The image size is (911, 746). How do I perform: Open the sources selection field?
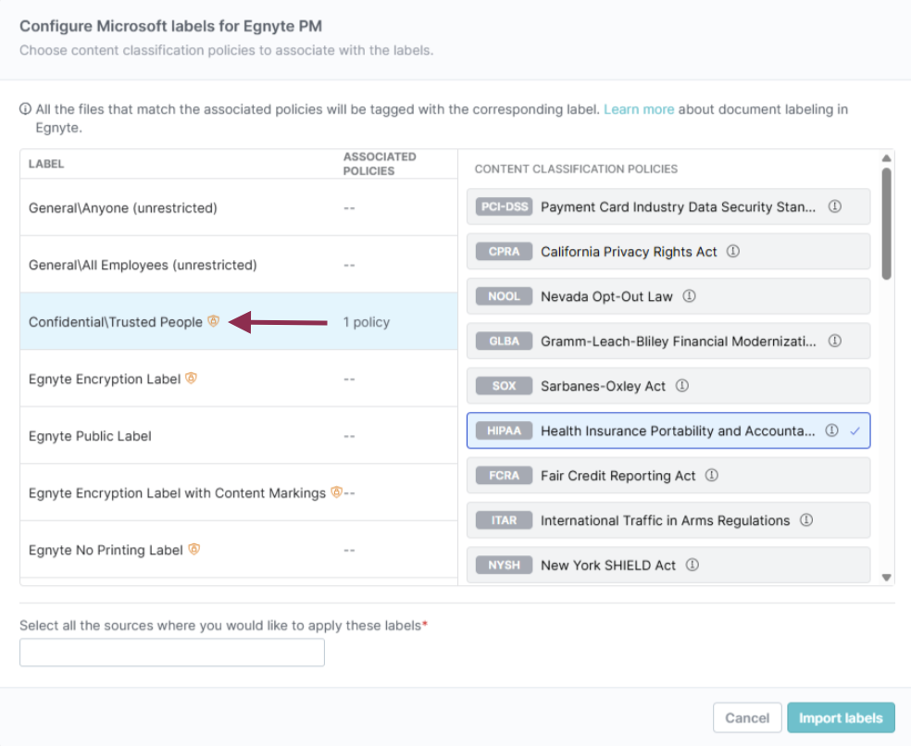172,653
